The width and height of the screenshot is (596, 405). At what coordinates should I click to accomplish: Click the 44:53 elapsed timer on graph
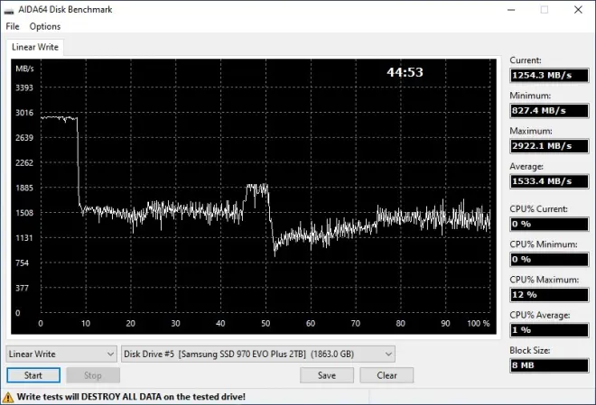(405, 72)
